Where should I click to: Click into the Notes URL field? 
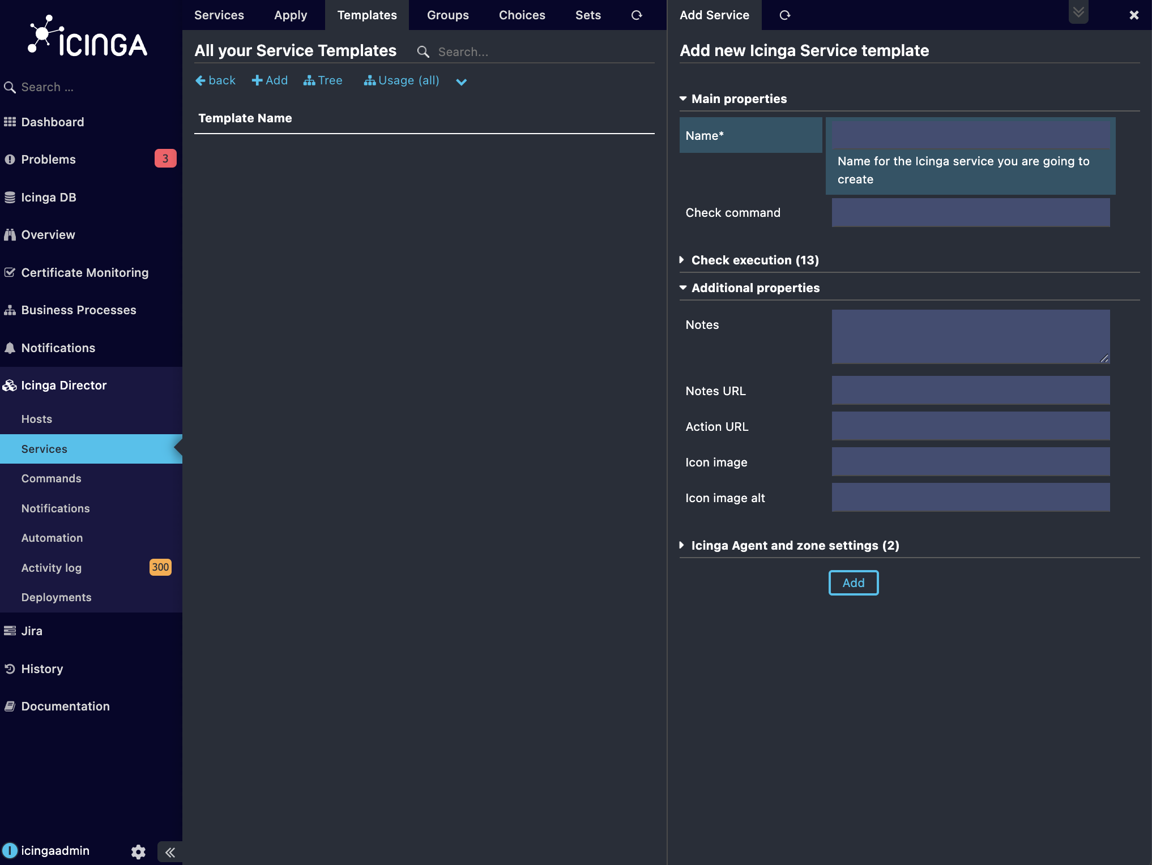pos(971,390)
